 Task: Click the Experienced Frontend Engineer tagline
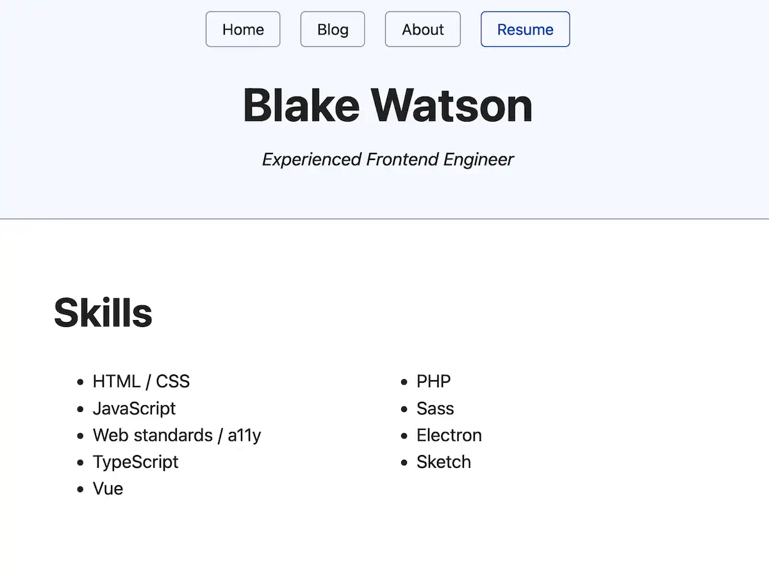[x=387, y=159]
